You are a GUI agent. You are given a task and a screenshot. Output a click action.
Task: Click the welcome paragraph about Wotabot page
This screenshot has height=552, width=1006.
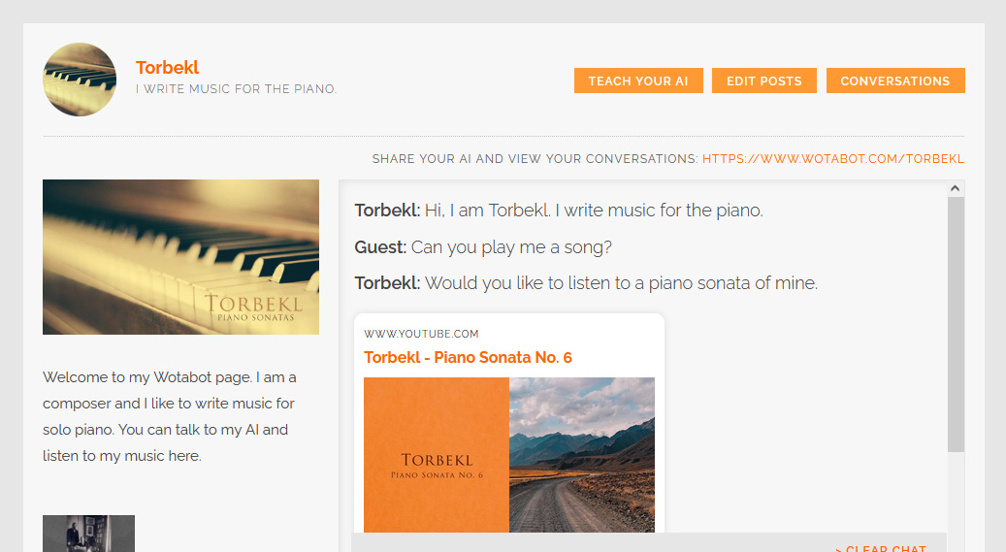(170, 416)
